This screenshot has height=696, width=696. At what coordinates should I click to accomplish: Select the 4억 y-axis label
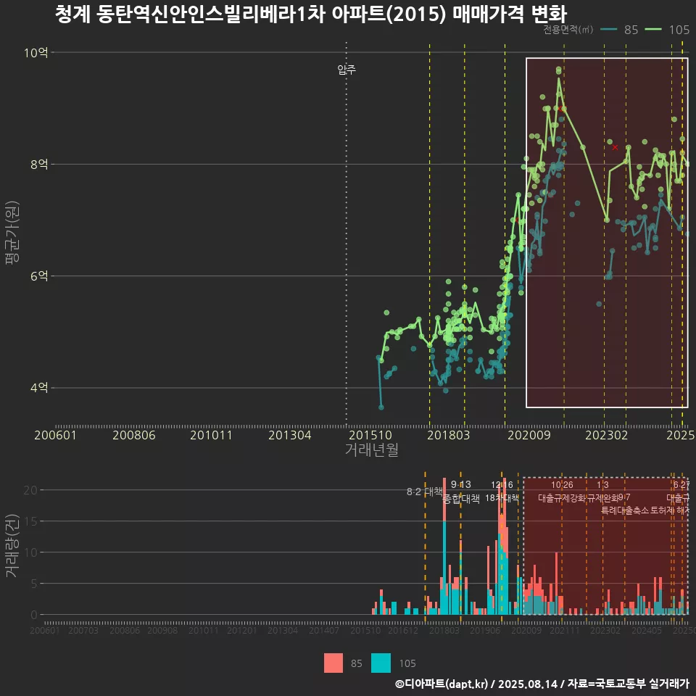click(x=39, y=388)
